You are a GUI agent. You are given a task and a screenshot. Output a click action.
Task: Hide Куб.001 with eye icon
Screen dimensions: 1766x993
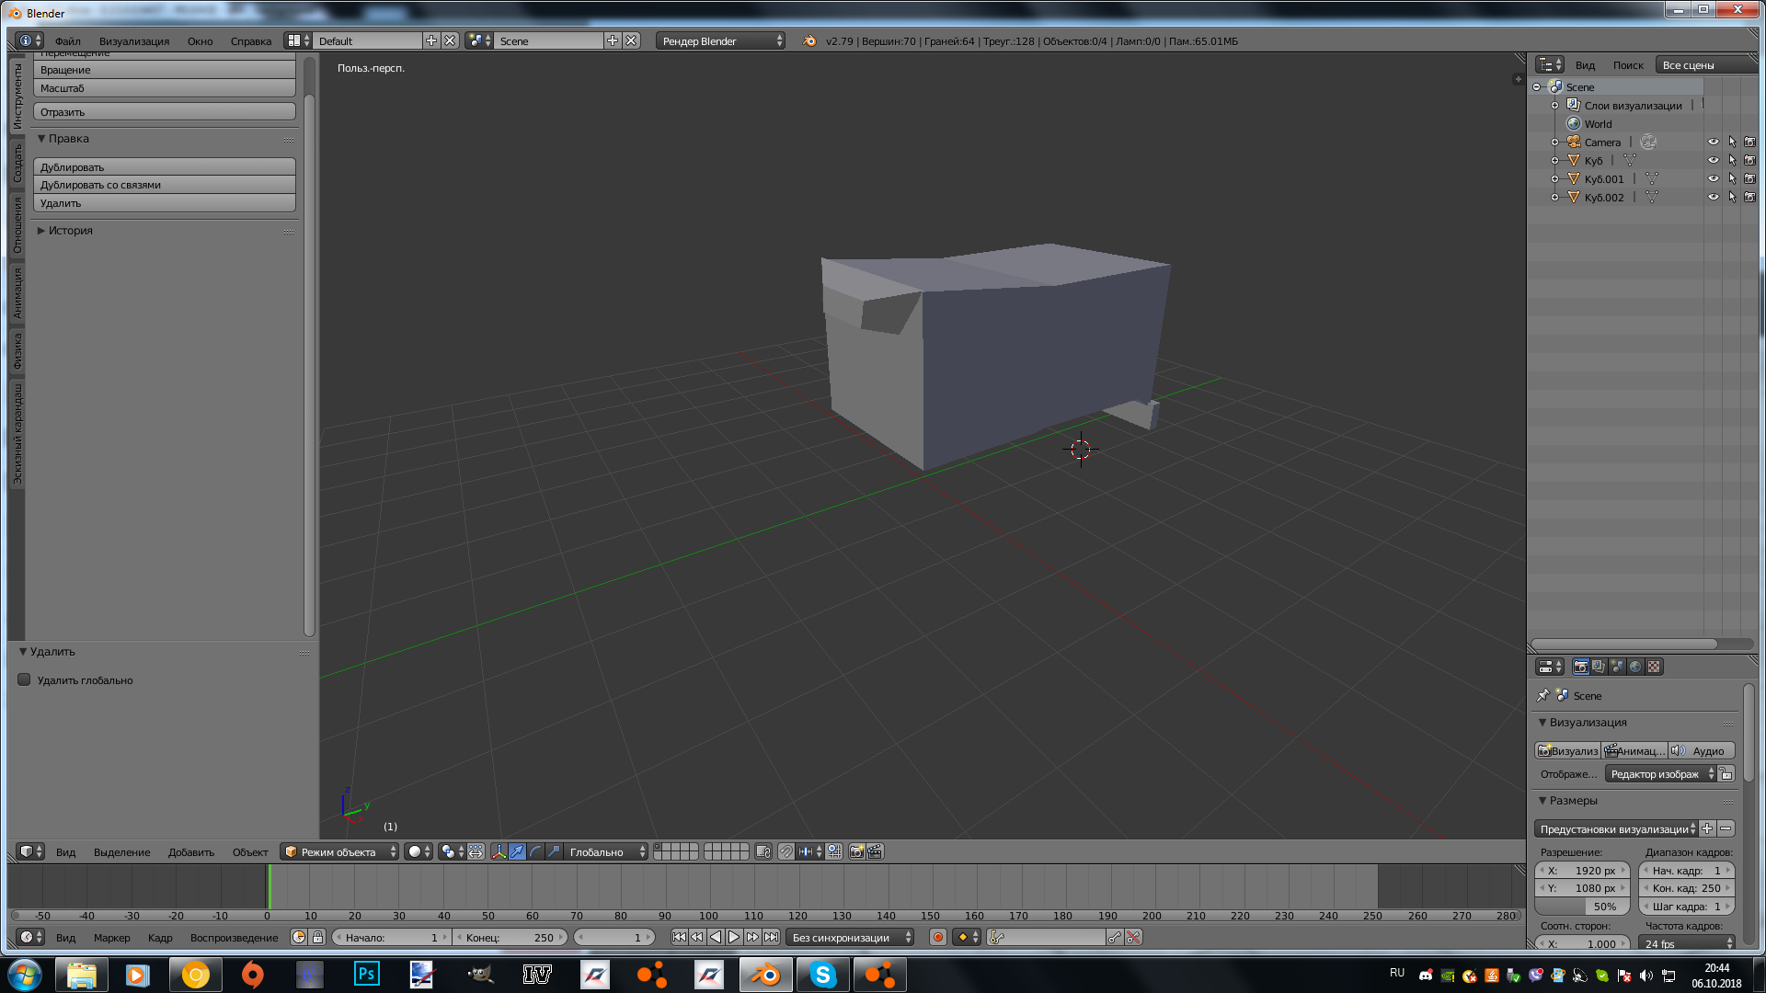coord(1713,178)
